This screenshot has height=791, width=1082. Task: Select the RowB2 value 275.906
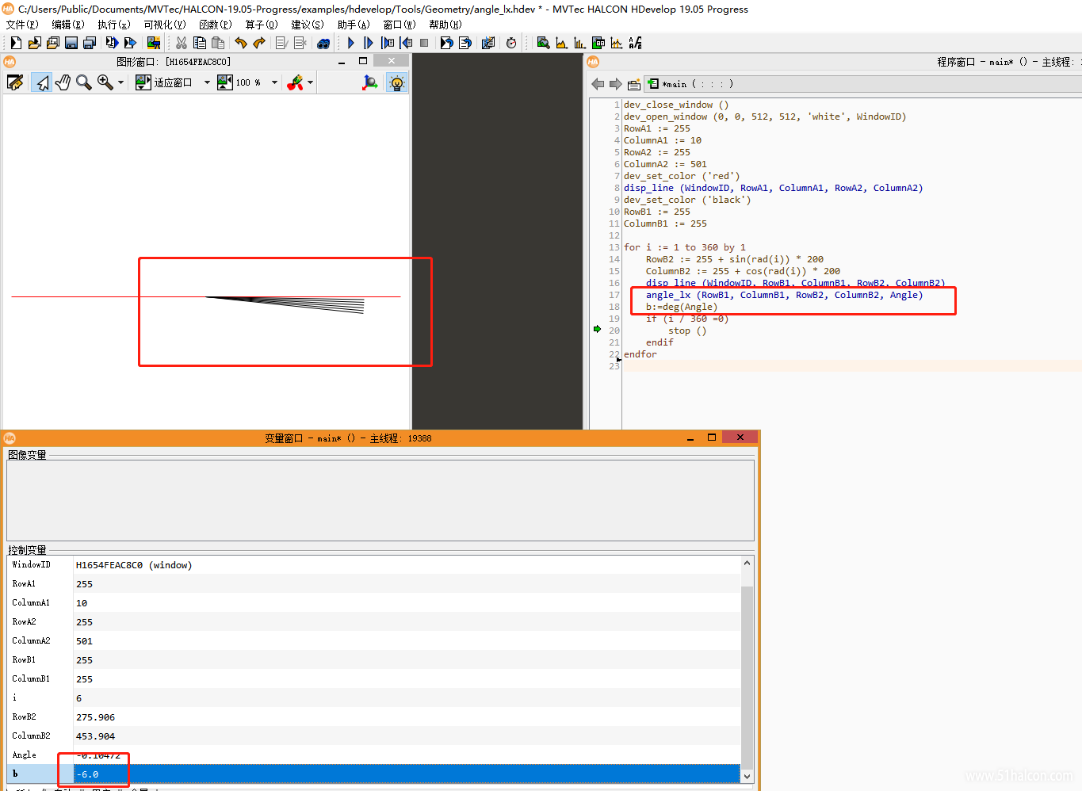pos(95,717)
